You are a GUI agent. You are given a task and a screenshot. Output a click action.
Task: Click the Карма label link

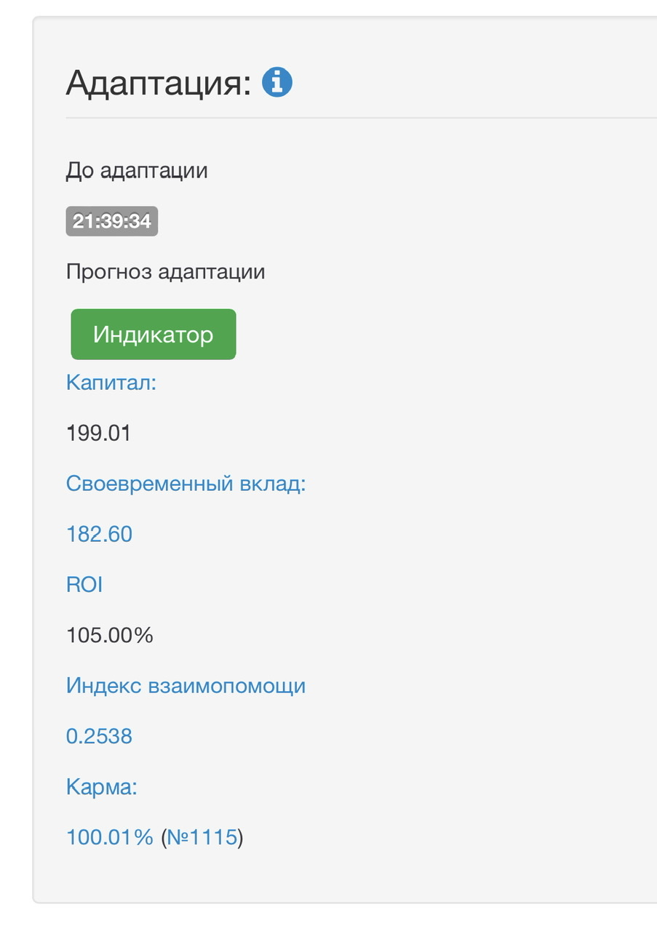pos(101,787)
